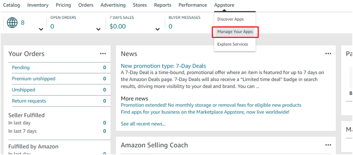Click the 7 Days Sales value $0.00
Viewport: 353px width, 155px height.
pyautogui.click(x=118, y=27)
